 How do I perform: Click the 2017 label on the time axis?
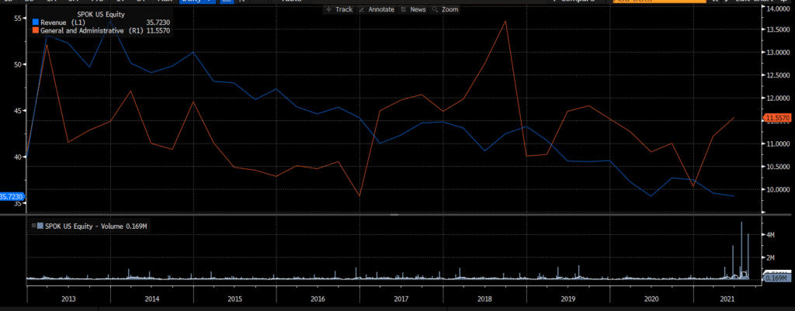[x=401, y=298]
